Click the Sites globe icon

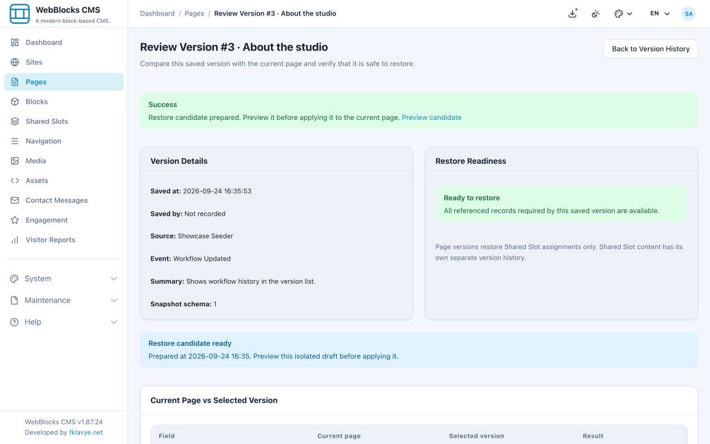[15, 62]
